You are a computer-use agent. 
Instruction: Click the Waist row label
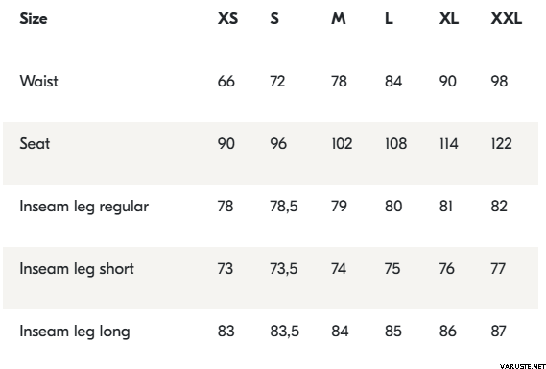pos(38,81)
